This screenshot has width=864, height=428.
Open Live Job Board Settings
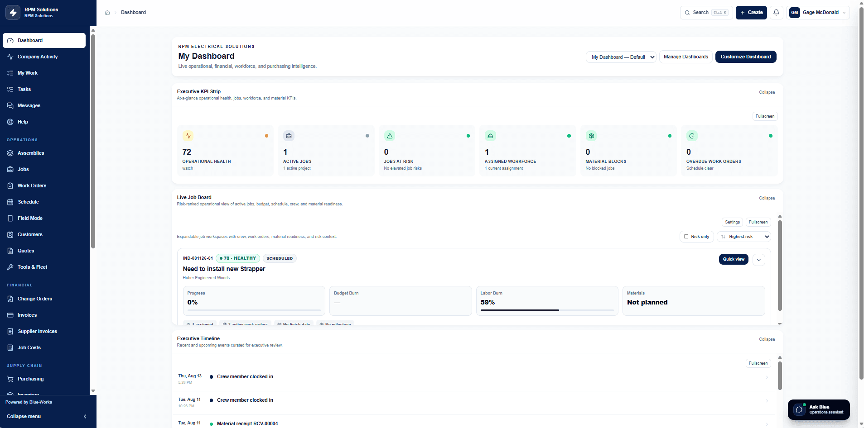732,222
